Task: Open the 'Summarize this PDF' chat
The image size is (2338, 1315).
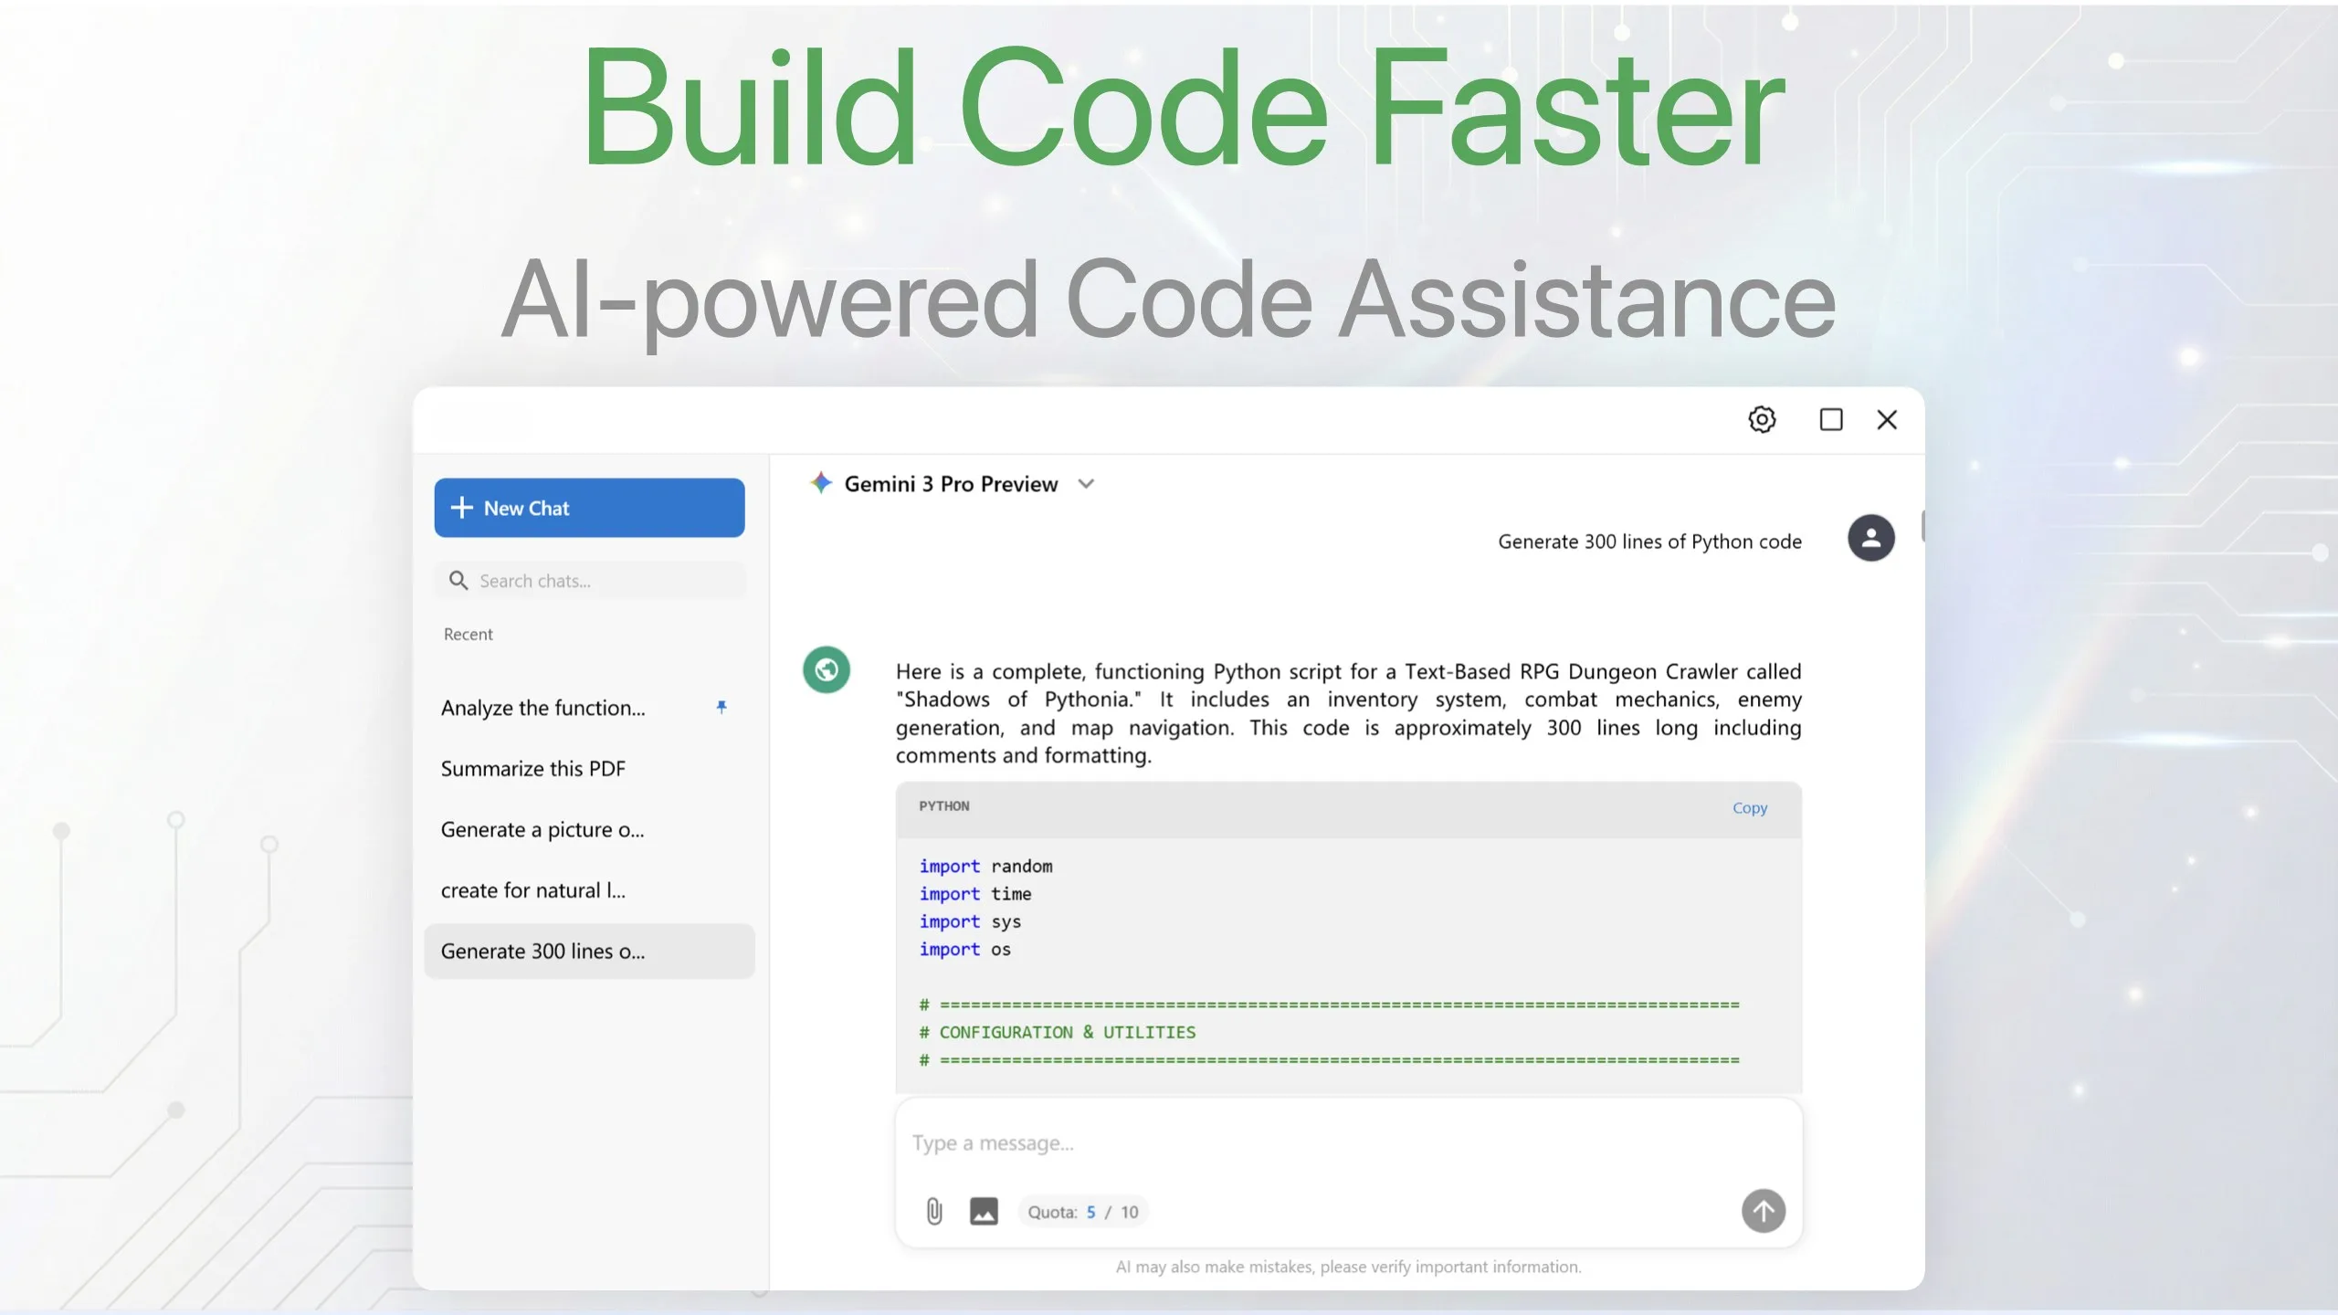Action: [589, 769]
